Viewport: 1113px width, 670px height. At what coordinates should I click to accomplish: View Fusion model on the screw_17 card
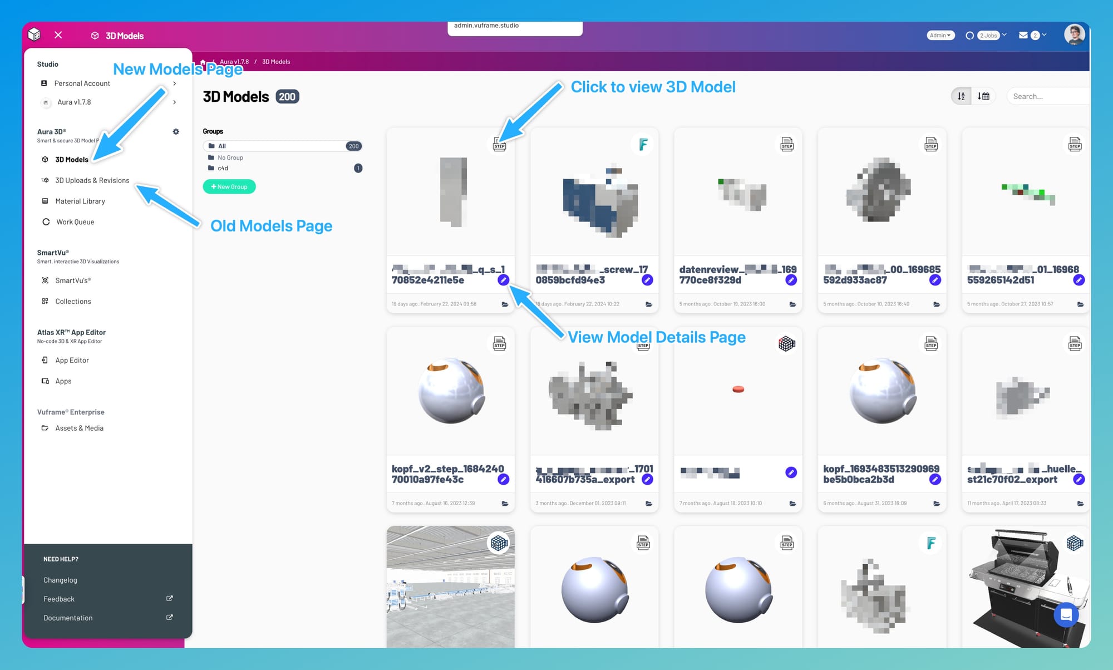[643, 145]
